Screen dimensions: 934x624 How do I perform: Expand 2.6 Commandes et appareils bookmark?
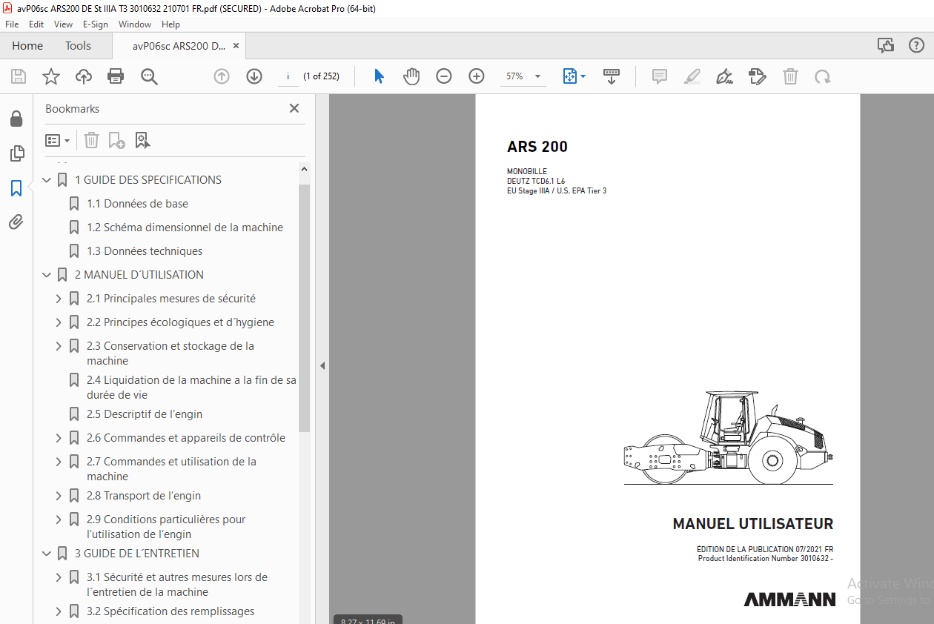pos(59,438)
